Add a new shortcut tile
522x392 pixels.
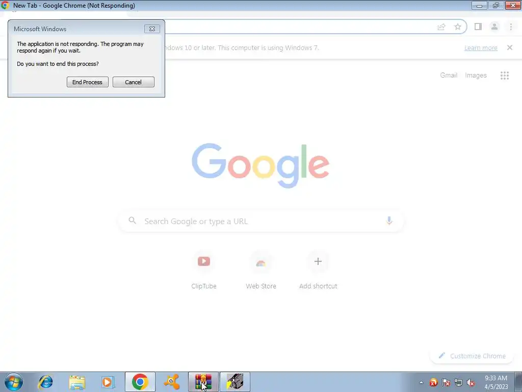[x=318, y=271]
